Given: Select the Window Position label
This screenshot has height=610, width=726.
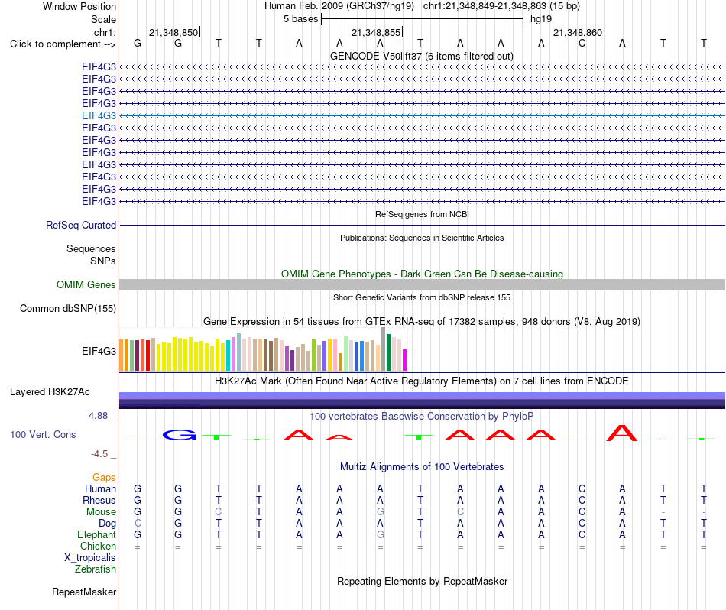Looking at the screenshot, I should (x=79, y=6).
